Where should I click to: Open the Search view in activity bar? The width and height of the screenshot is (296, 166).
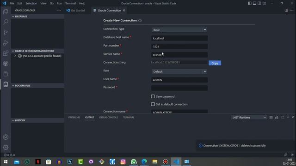point(6,22)
